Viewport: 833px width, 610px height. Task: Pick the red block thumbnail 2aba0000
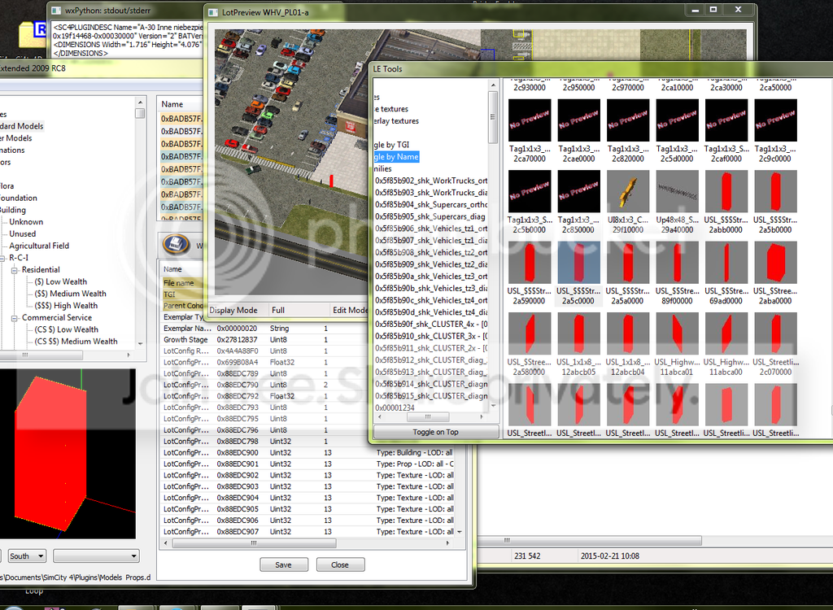tap(775, 263)
